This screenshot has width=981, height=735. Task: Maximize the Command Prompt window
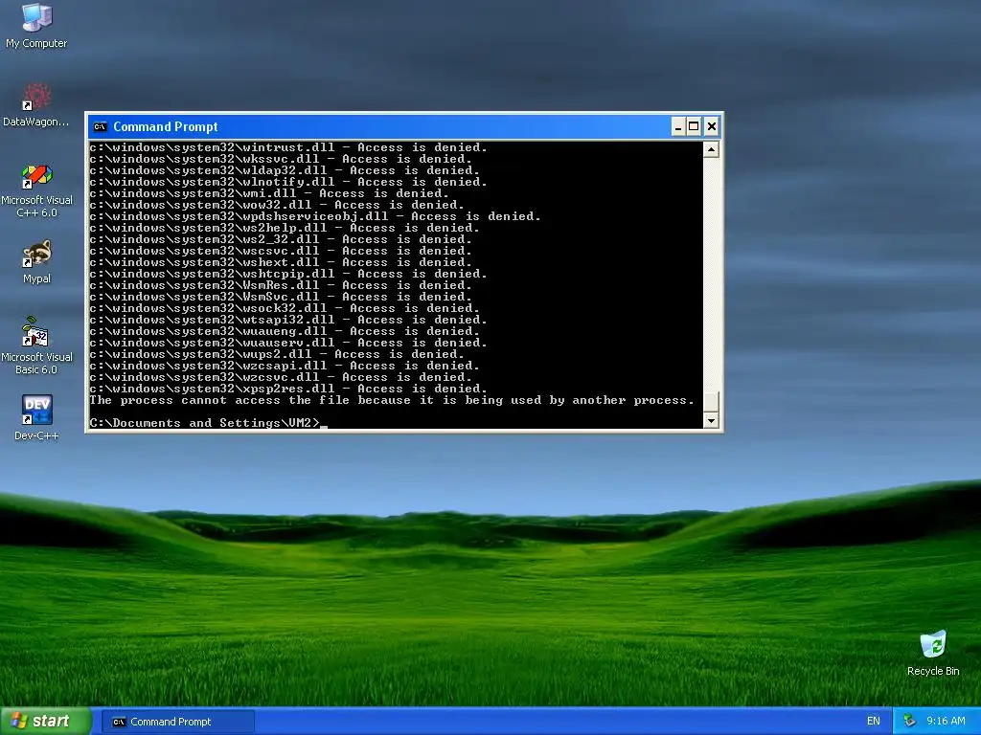tap(694, 127)
